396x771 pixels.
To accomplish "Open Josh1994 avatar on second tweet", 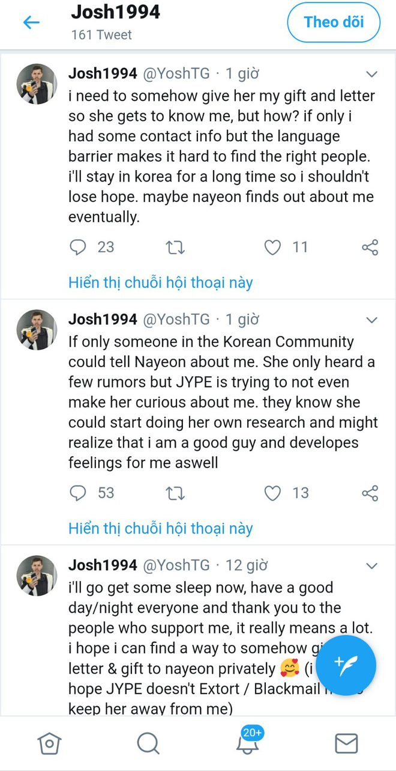I will 37,330.
